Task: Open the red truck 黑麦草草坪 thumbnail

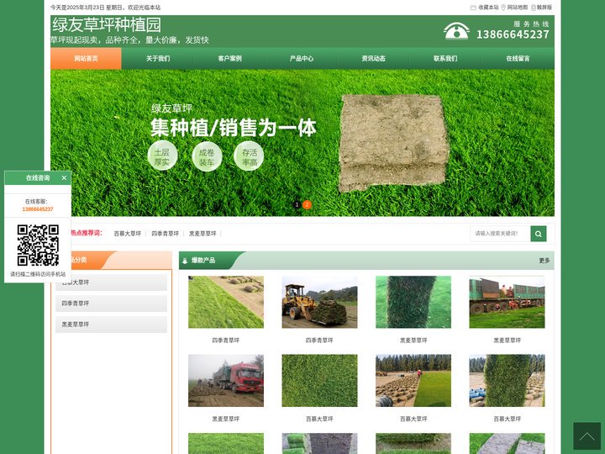Action: pyautogui.click(x=226, y=380)
